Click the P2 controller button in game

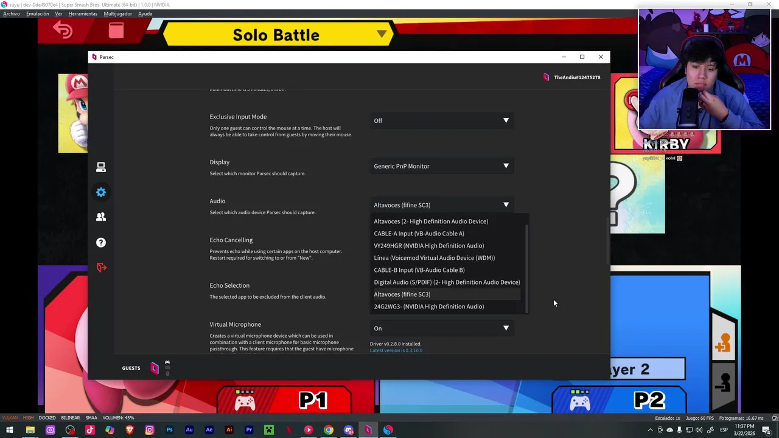[x=620, y=400]
